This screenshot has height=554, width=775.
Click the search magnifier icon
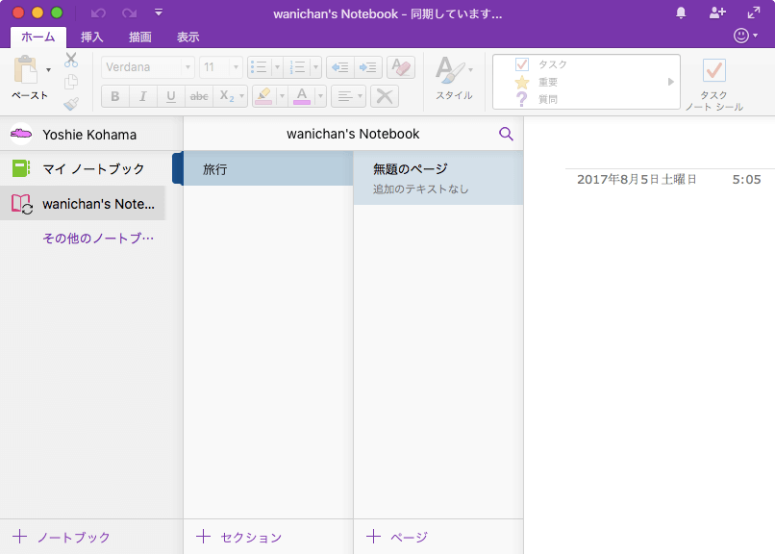tap(506, 134)
